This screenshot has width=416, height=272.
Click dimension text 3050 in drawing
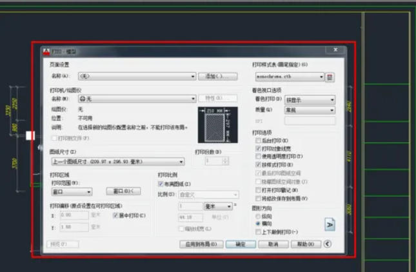[349, 209]
